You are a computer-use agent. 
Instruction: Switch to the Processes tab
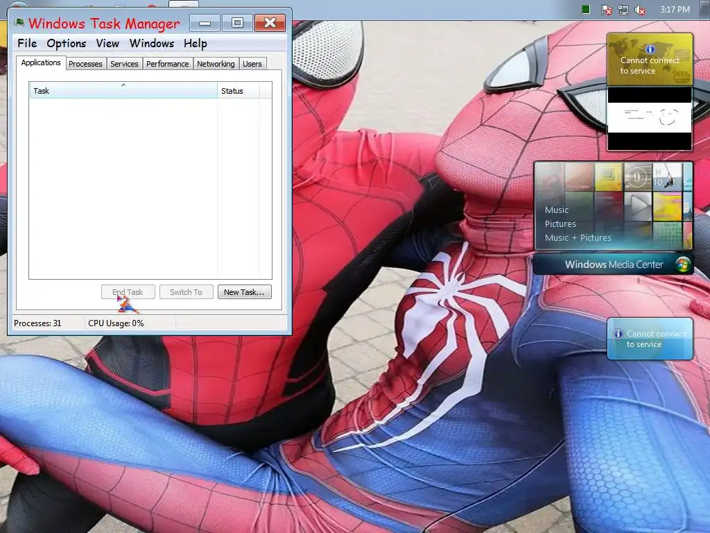click(x=85, y=64)
